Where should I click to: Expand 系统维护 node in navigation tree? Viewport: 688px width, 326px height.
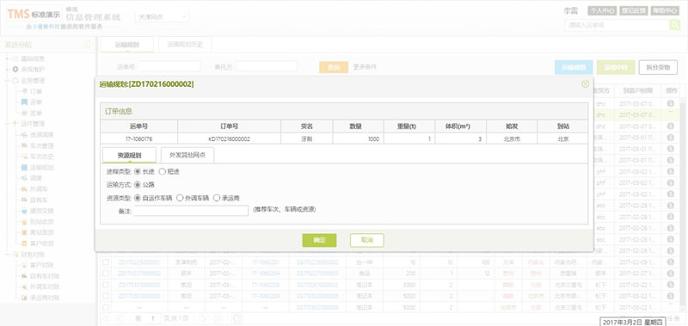tap(8, 70)
